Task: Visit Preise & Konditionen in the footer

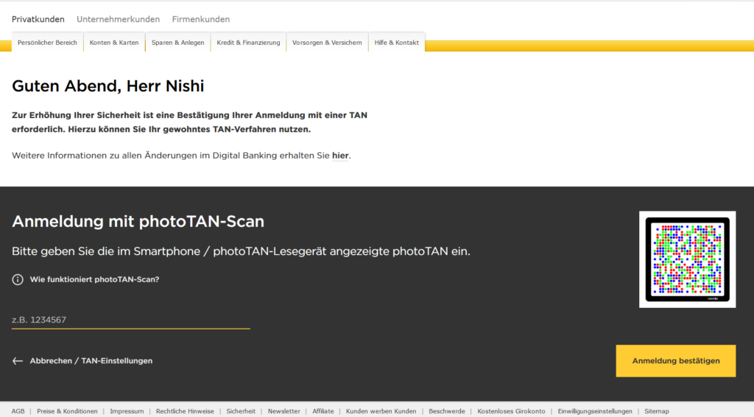Action: tap(67, 411)
